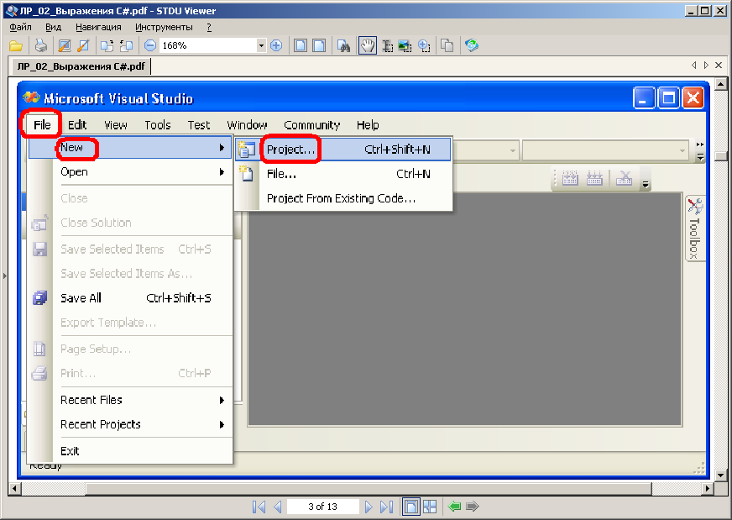Click the 'Toolbox' side tab in the document
The height and width of the screenshot is (520, 732).
pyautogui.click(x=695, y=228)
